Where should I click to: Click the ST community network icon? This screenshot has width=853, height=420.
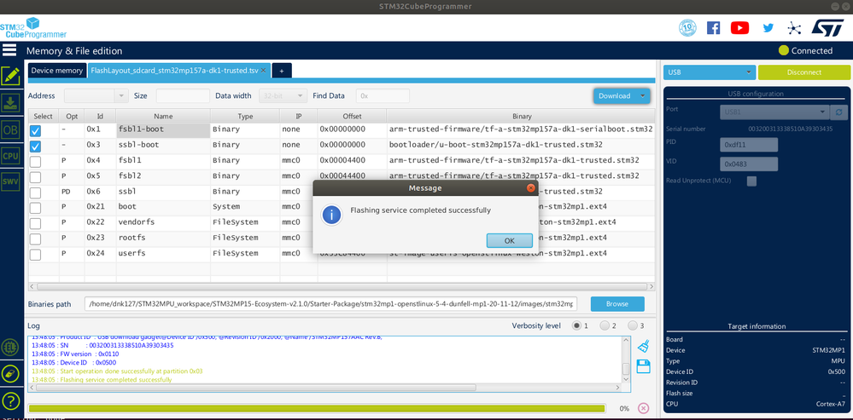point(794,27)
